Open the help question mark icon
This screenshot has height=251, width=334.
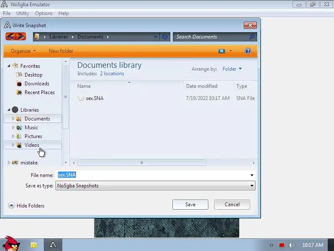coord(248,51)
